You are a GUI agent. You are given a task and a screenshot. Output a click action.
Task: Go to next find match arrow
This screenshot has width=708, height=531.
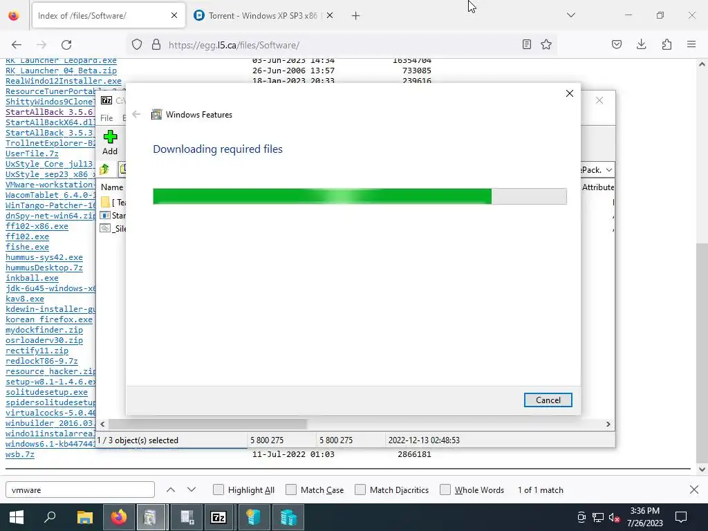(x=192, y=490)
